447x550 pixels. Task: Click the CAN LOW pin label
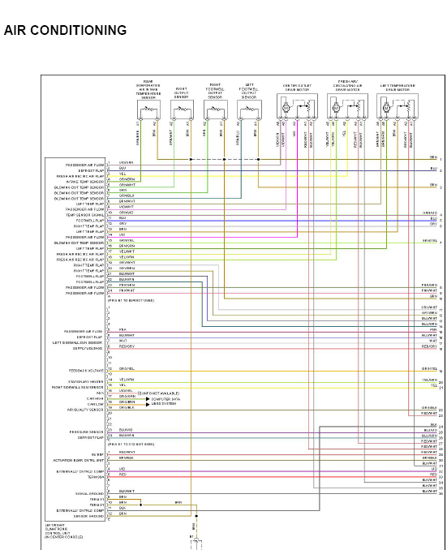[x=96, y=405]
